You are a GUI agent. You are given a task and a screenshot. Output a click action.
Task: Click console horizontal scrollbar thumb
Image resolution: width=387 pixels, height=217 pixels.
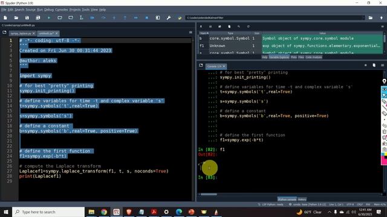[x=209, y=194]
